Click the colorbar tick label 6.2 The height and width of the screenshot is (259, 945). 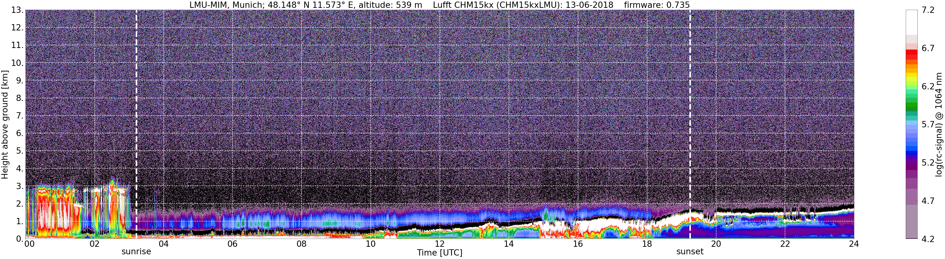point(928,86)
